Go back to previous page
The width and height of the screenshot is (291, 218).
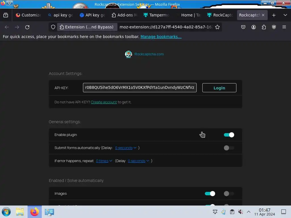(7, 27)
